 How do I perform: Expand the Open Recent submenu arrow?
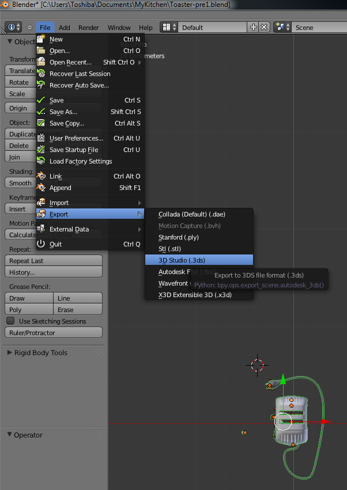pyautogui.click(x=139, y=62)
